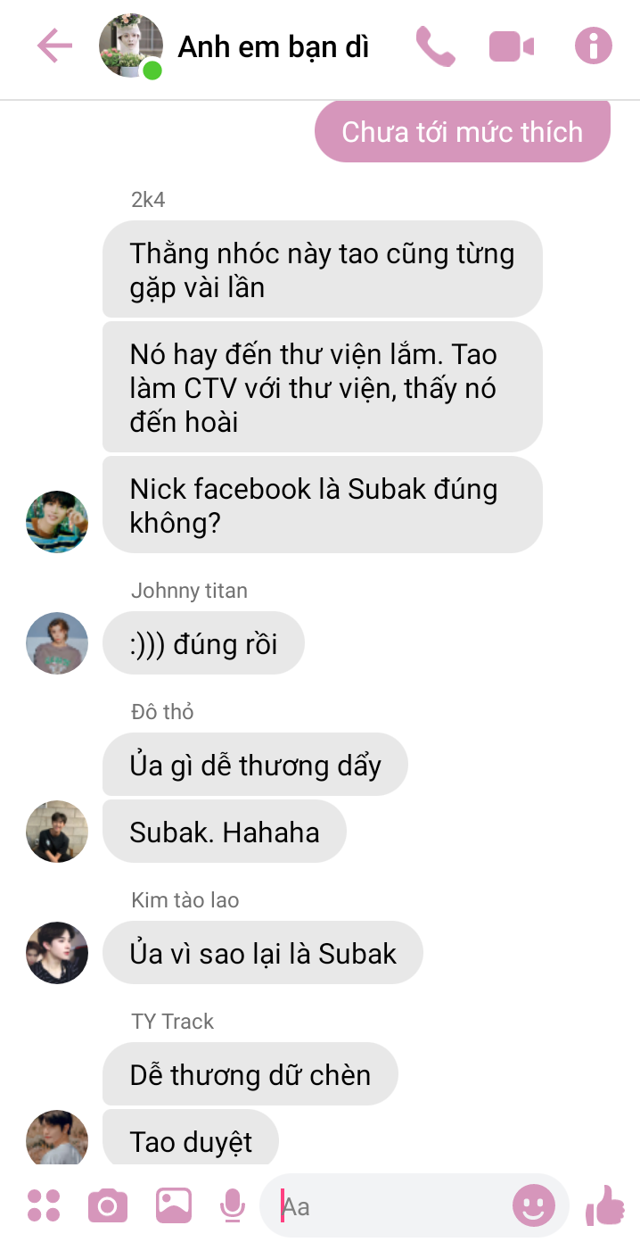
Task: Select the 'Nick facebook là Subak' message
Action: tap(323, 505)
